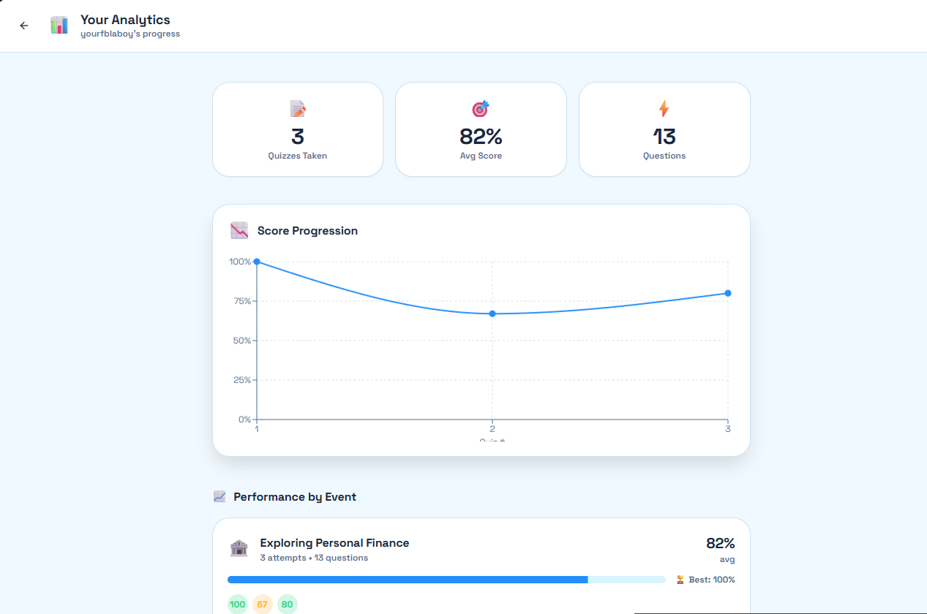Image resolution: width=927 pixels, height=614 pixels.
Task: Click the back arrow button
Action: pyautogui.click(x=24, y=26)
